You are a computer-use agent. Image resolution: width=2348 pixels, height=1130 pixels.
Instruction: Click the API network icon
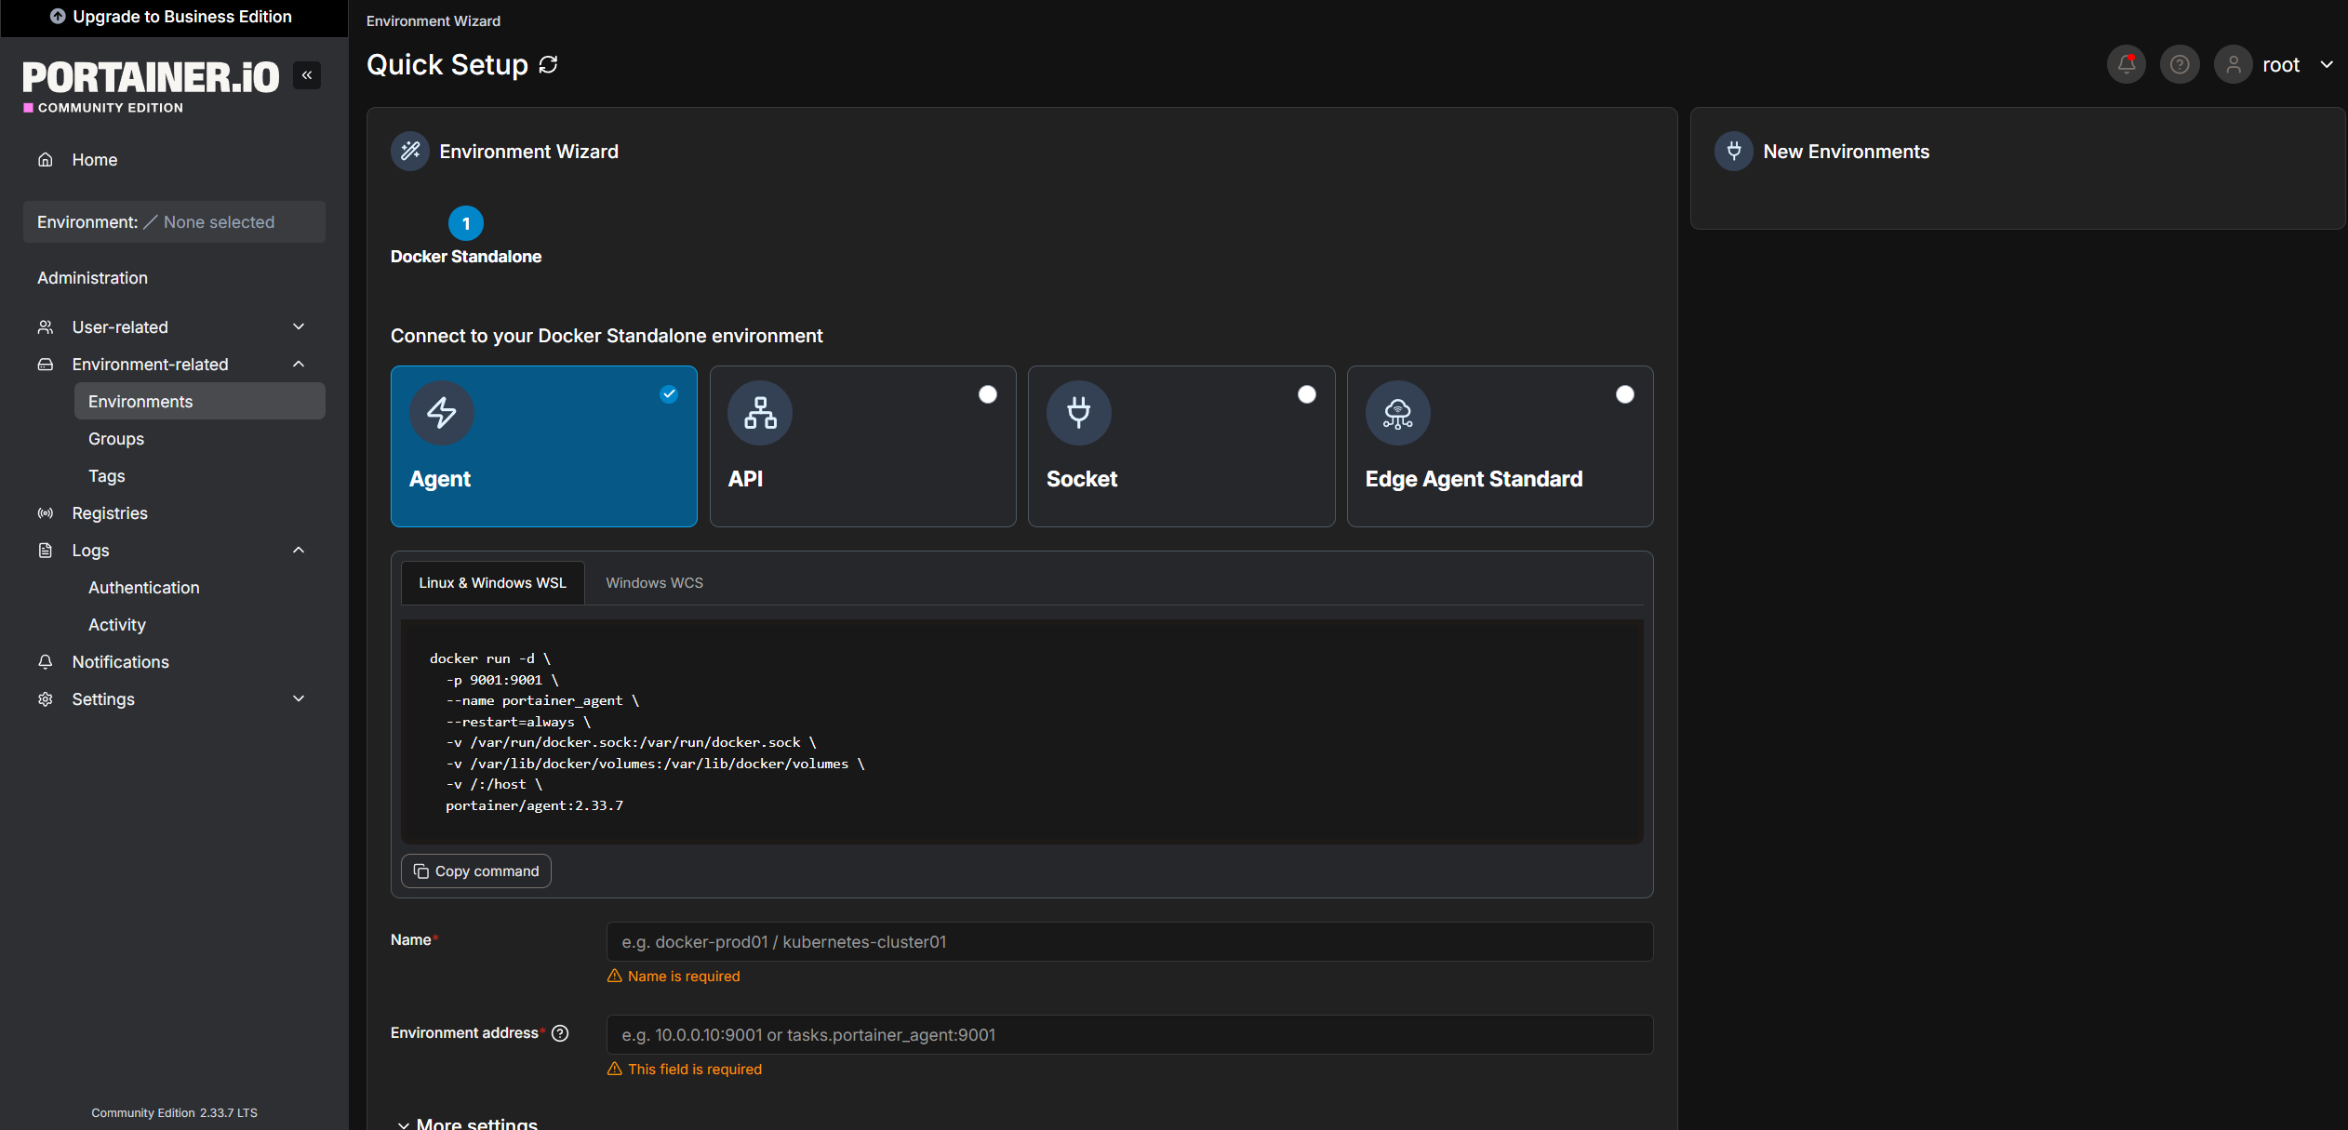pyautogui.click(x=760, y=413)
